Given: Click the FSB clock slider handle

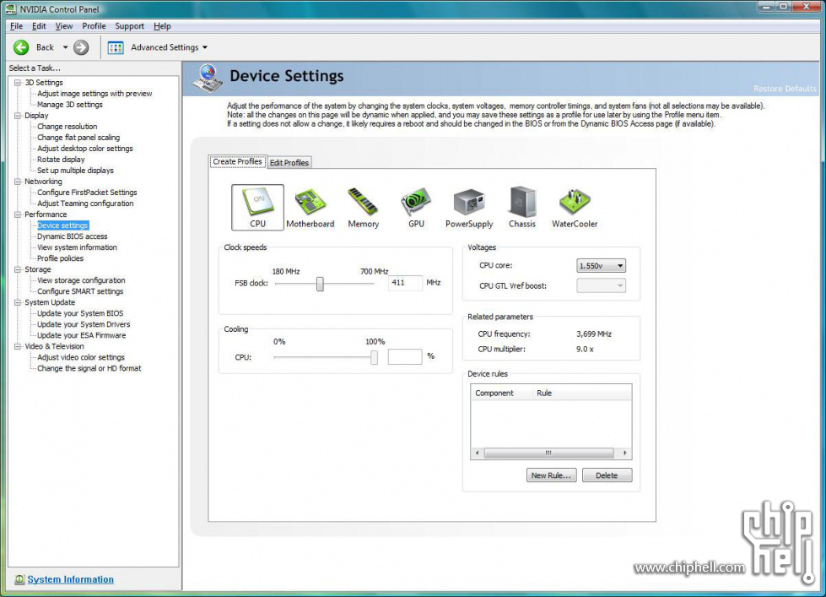Looking at the screenshot, I should [x=320, y=285].
